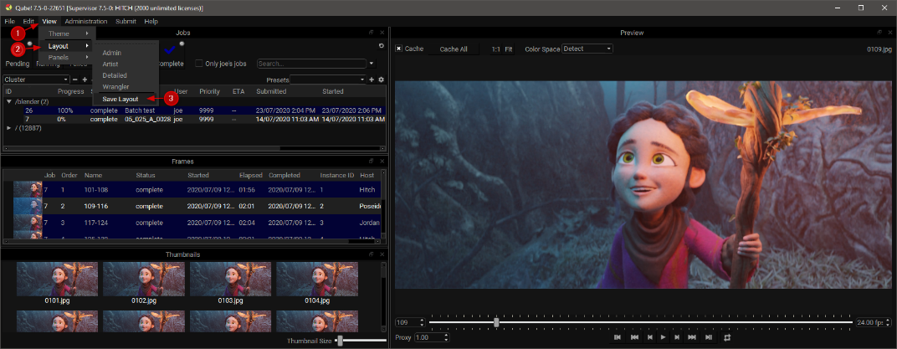The height and width of the screenshot is (349, 897).
Task: Jump to the last frame of playback
Action: tap(709, 337)
